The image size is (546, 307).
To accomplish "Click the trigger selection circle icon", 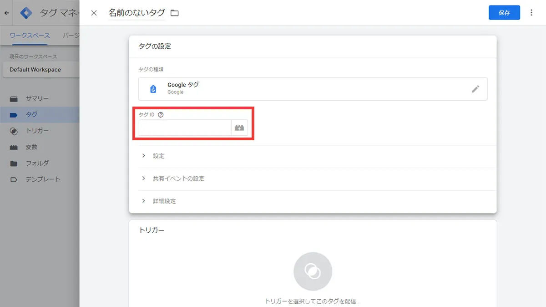I will coord(313,271).
